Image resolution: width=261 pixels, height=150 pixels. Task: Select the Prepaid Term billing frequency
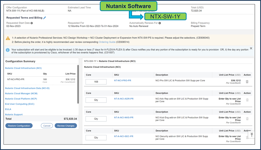click(x=198, y=26)
